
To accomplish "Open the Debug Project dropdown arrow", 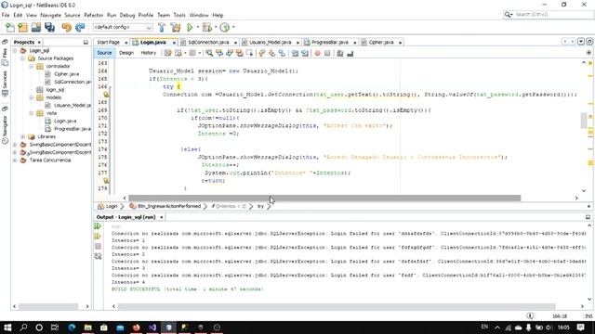I will click(x=216, y=27).
